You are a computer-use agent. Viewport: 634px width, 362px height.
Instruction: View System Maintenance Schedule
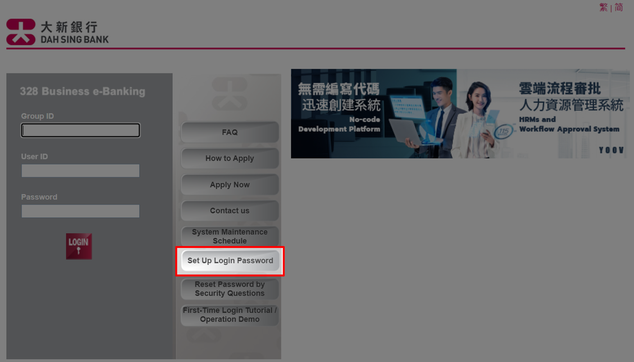point(230,236)
